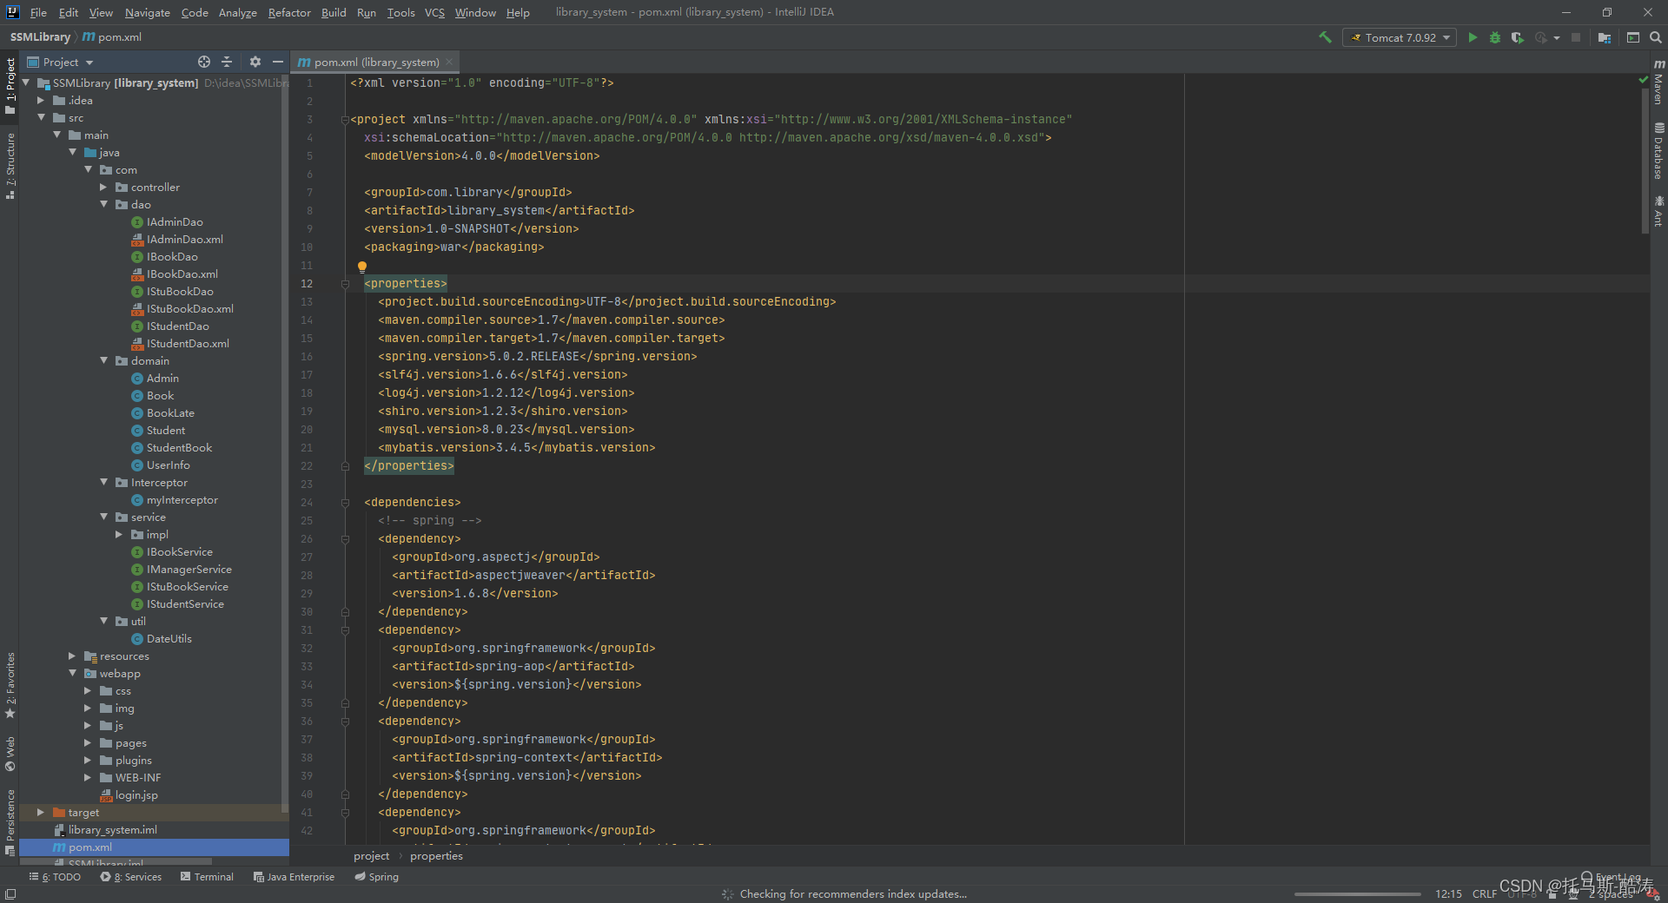Expand the controller package folder

tap(103, 188)
